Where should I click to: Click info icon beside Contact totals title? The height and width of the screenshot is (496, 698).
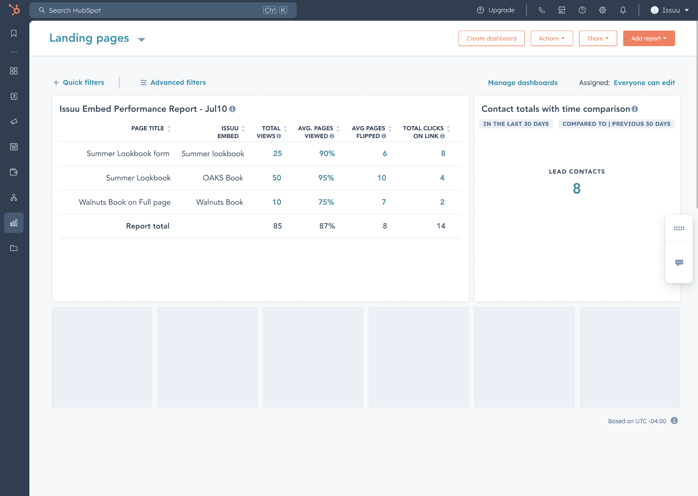[x=635, y=109]
